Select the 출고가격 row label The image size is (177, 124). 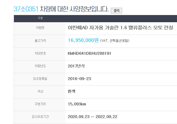click(40, 41)
